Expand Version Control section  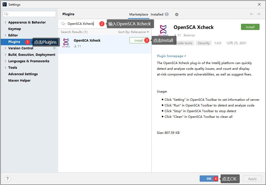tap(5, 48)
